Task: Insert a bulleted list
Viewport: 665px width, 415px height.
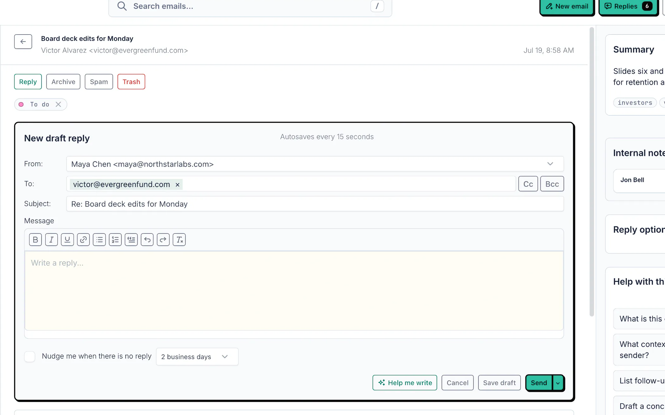Action: [99, 240]
